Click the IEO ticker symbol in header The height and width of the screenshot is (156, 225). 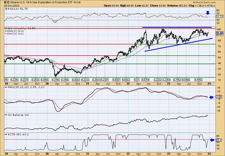[7, 2]
